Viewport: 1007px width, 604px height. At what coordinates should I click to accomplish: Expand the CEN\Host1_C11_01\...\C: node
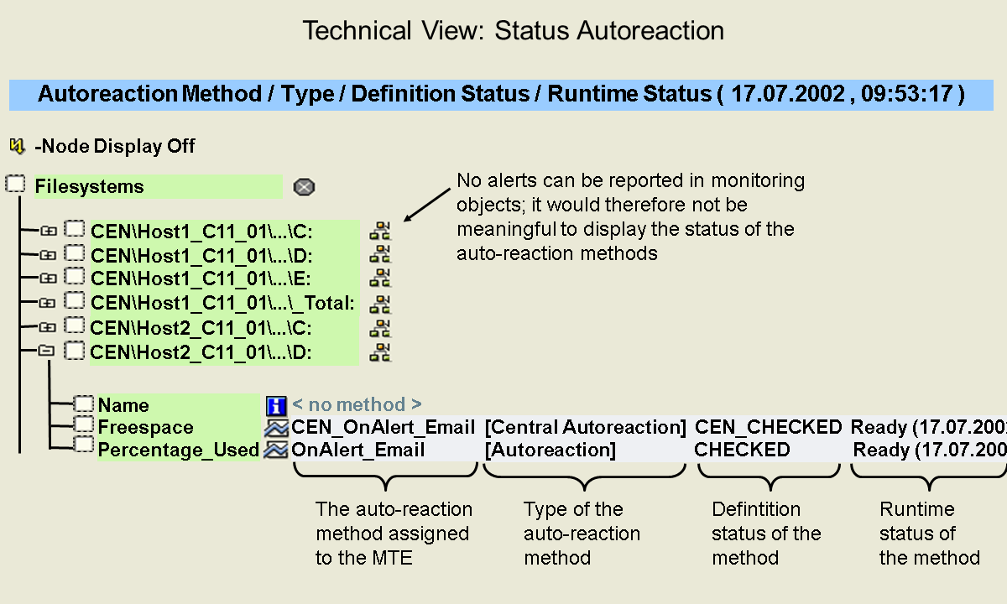pyautogui.click(x=48, y=229)
